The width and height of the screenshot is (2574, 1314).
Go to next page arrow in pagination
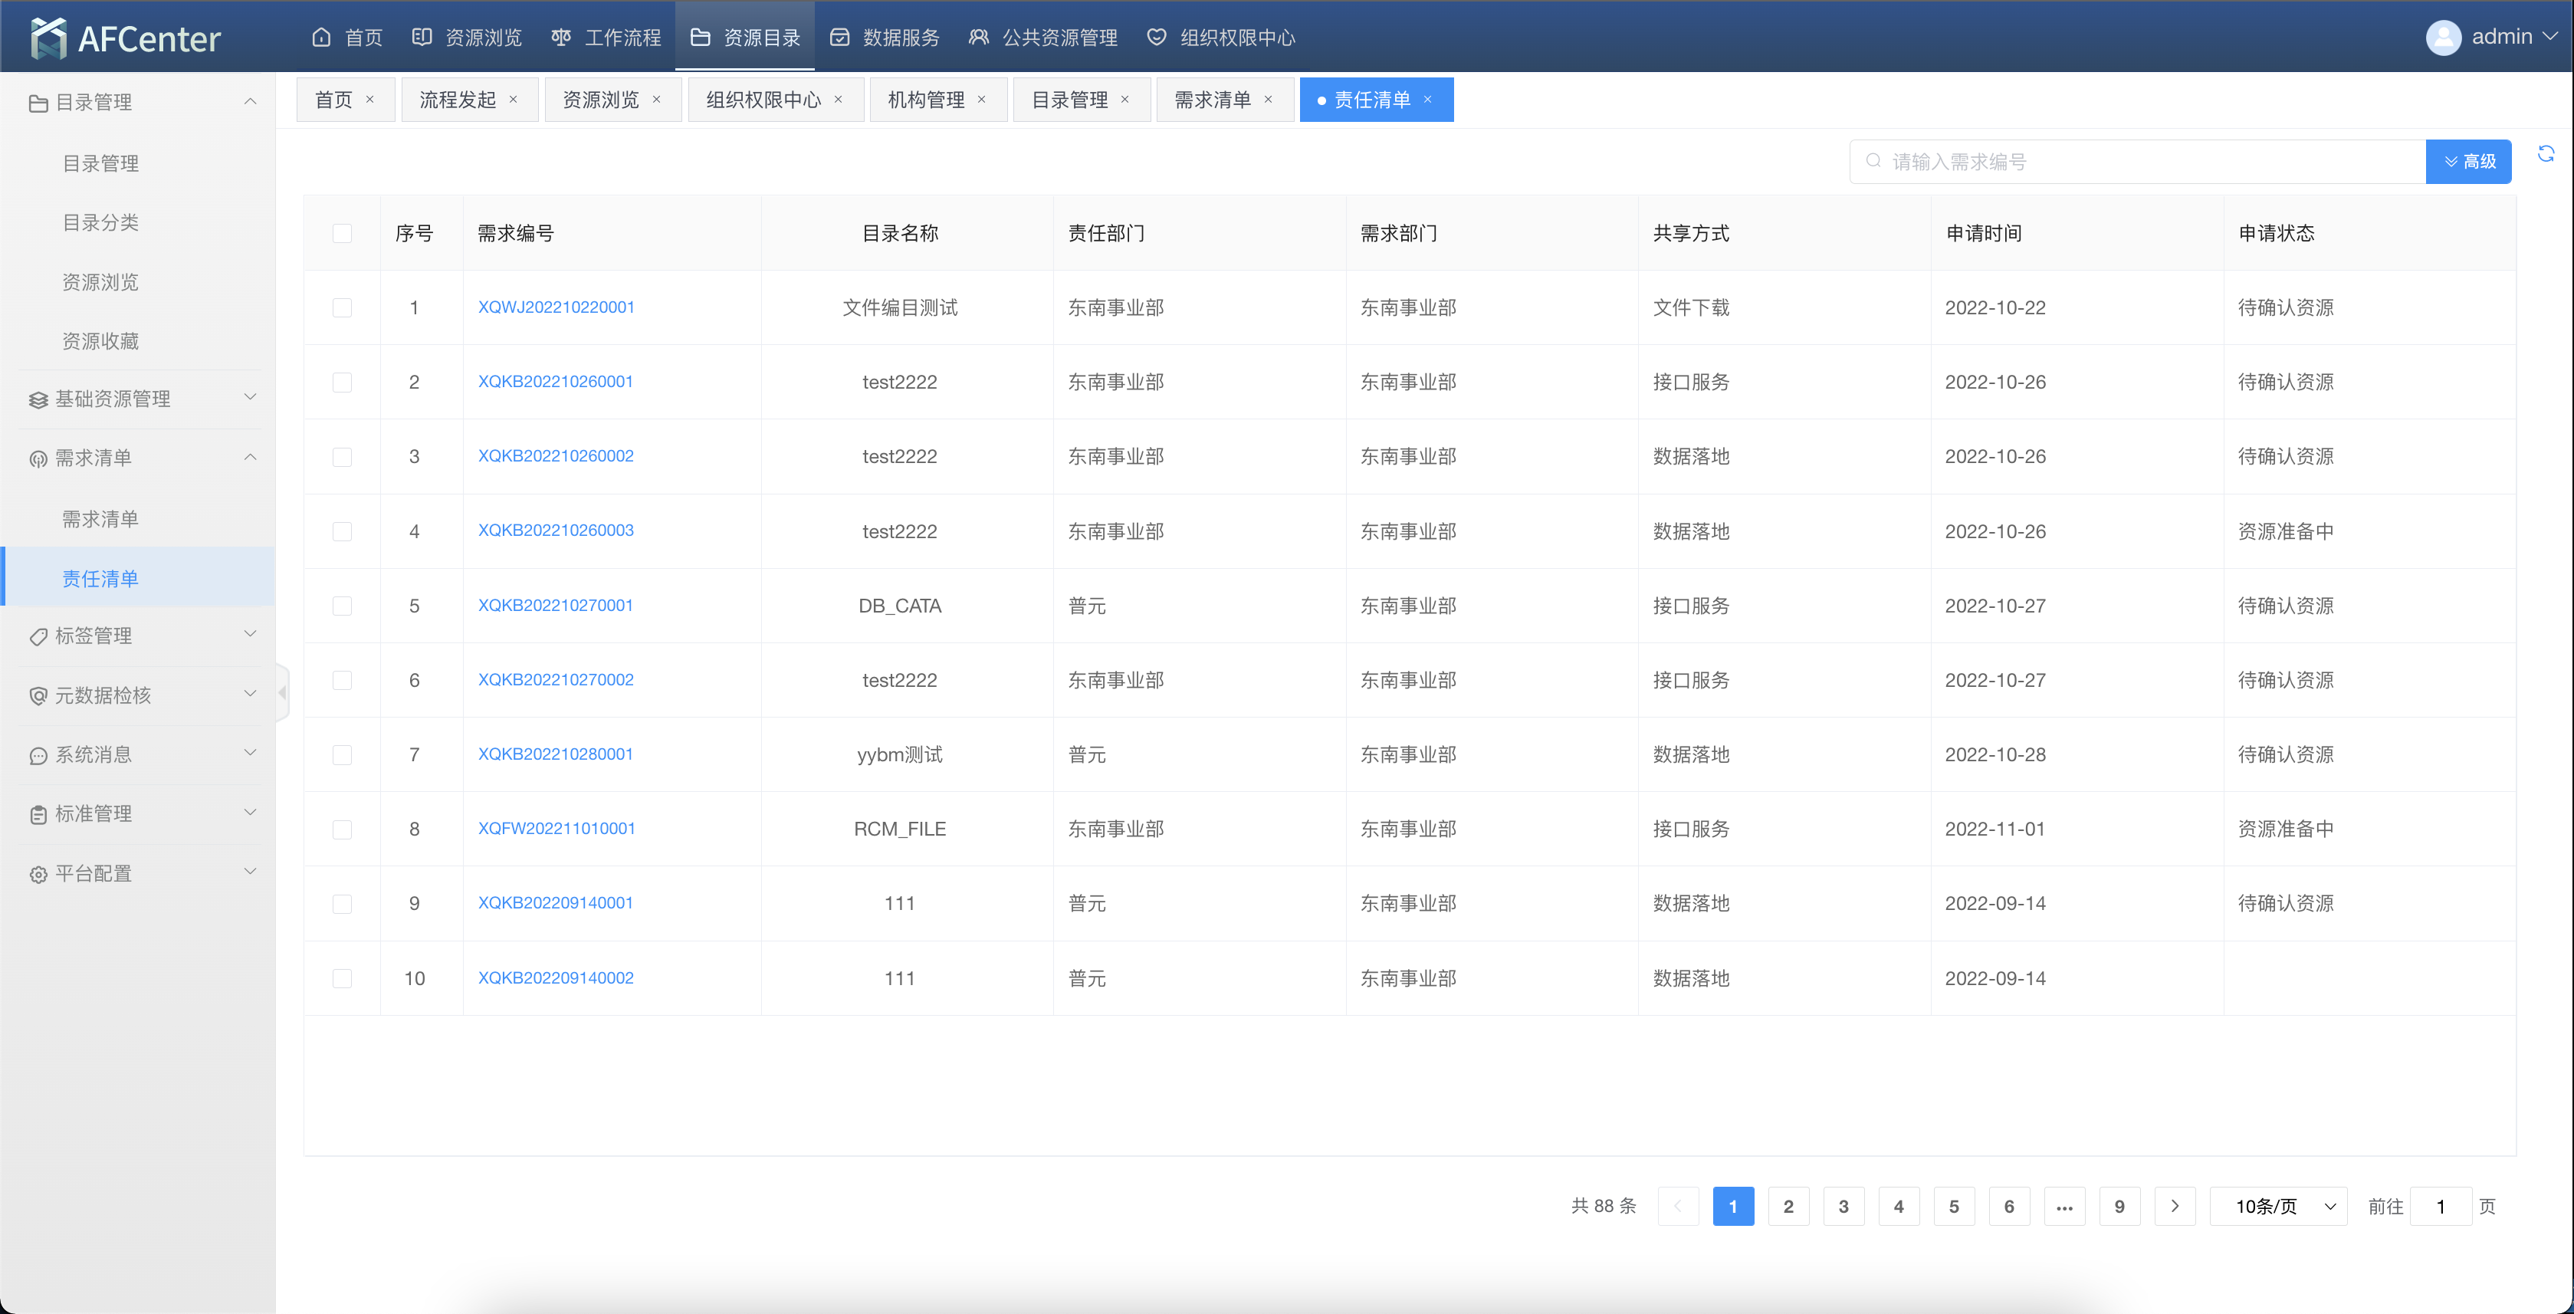coord(2175,1206)
